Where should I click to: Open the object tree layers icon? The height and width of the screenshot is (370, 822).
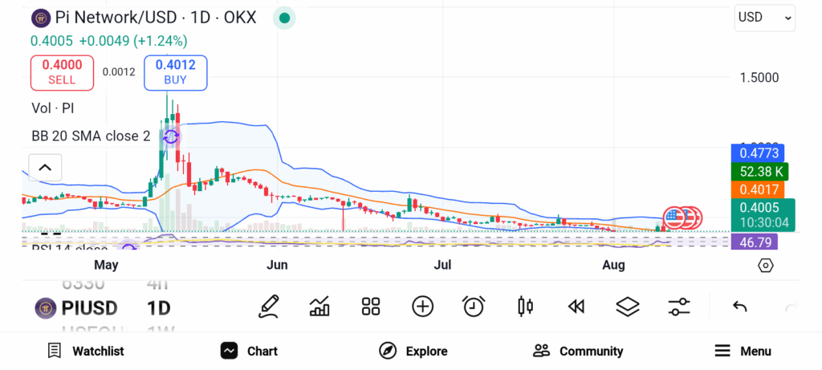[x=627, y=306]
